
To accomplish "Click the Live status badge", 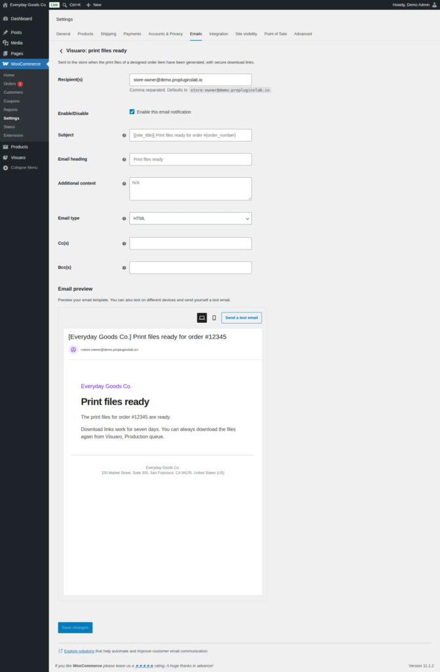I will [x=54, y=5].
